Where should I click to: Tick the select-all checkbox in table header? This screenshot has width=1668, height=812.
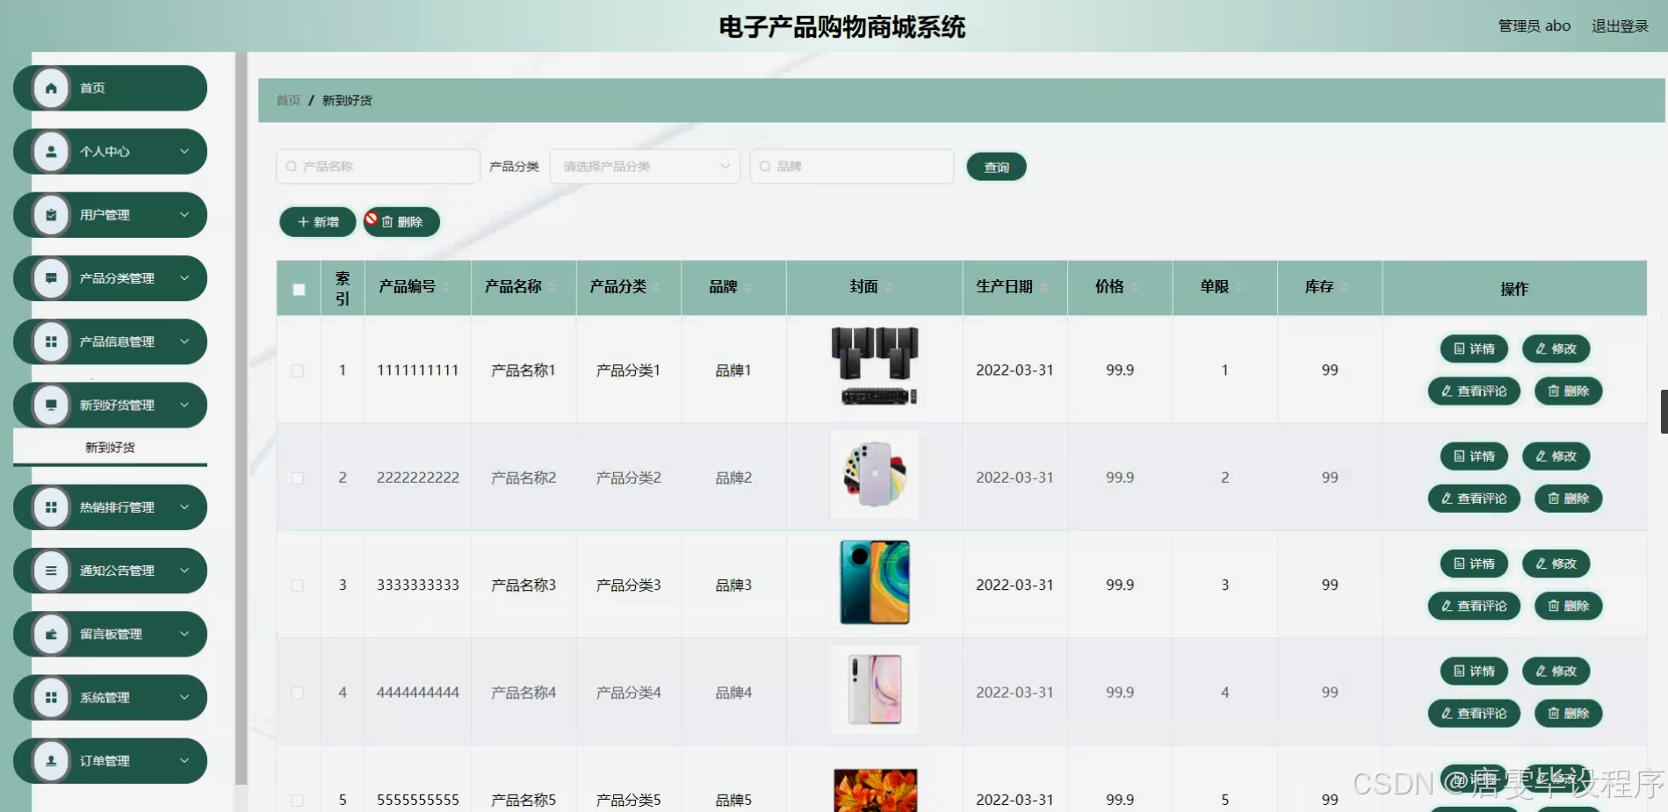(299, 289)
